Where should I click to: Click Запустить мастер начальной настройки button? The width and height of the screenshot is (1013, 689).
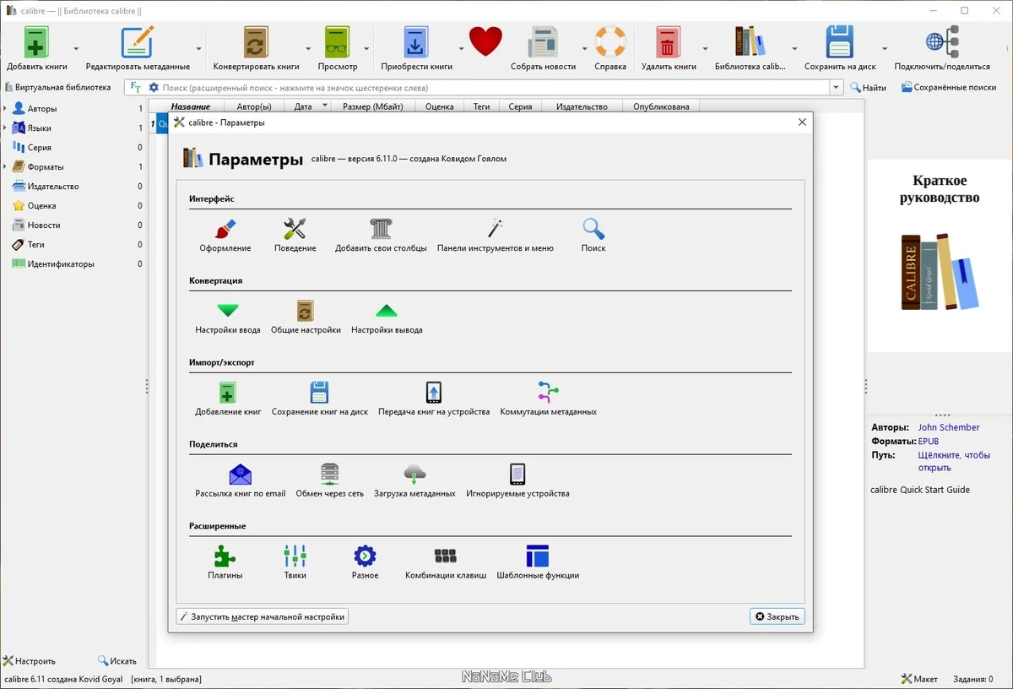[x=263, y=616]
